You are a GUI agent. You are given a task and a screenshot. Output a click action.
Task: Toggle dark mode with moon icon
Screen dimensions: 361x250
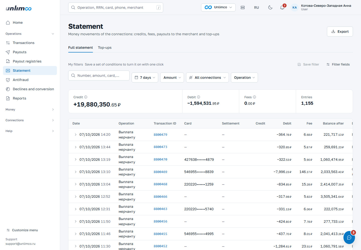[270, 7]
